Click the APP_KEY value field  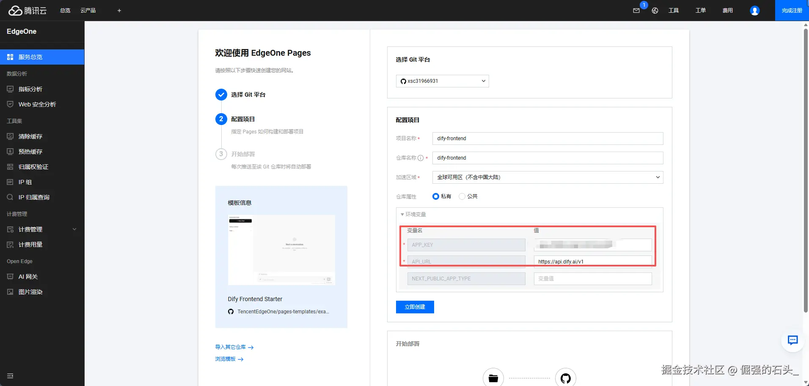pos(593,245)
